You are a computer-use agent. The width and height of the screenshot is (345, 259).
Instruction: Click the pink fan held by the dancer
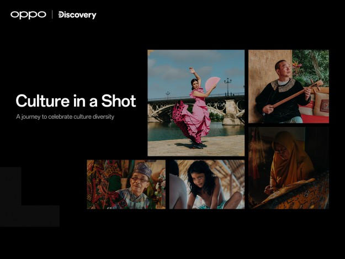(x=212, y=83)
